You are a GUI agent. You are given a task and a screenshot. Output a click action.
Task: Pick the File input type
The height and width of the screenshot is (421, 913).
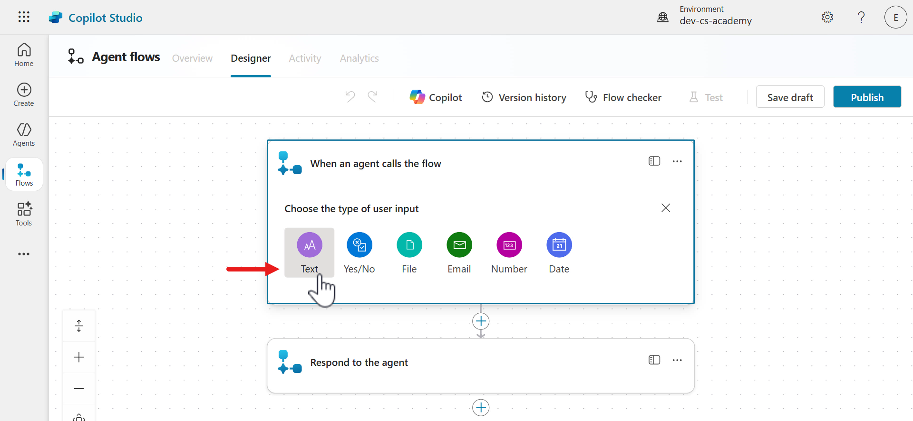coord(409,253)
